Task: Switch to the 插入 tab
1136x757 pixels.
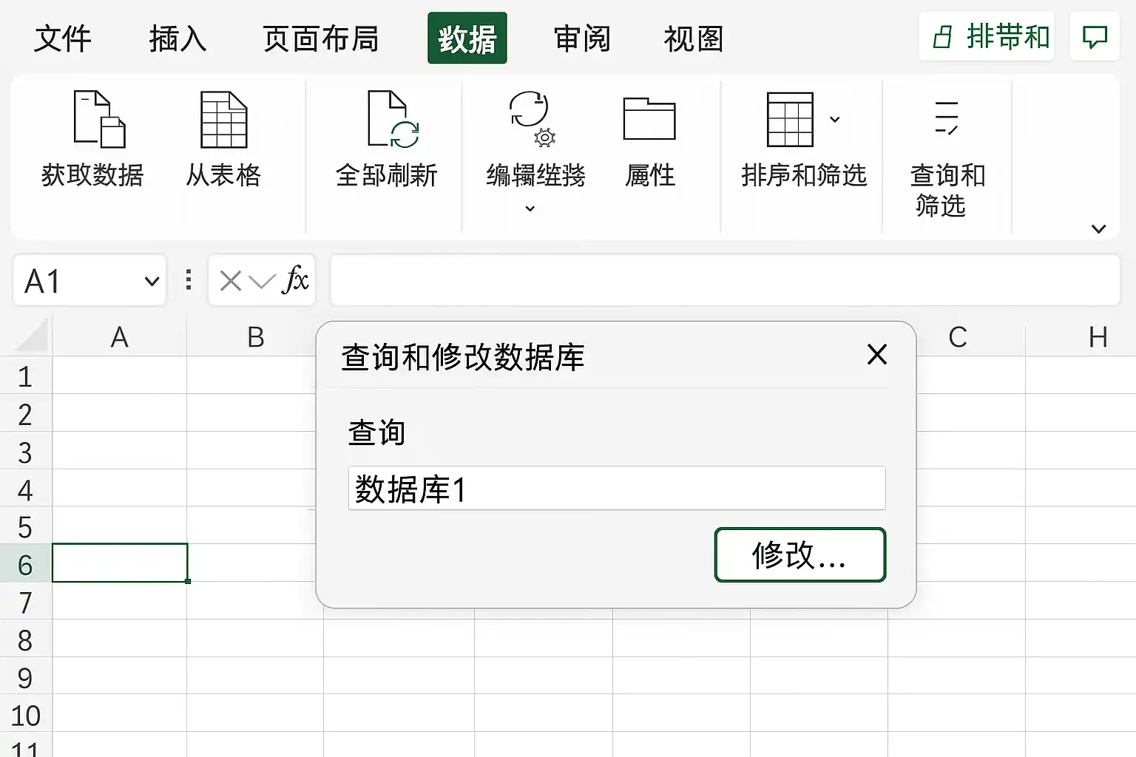Action: click(177, 38)
